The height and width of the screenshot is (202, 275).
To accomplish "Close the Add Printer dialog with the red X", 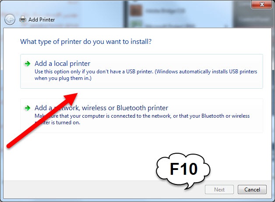I will click(x=262, y=4).
